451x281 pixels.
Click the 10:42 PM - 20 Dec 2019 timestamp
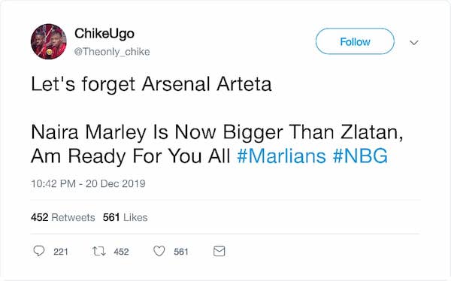pos(88,183)
